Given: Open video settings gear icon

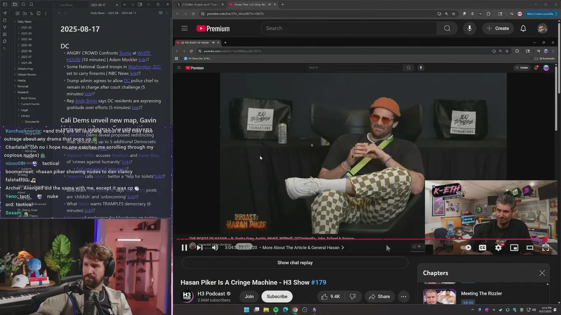Looking at the screenshot, I should [x=498, y=248].
